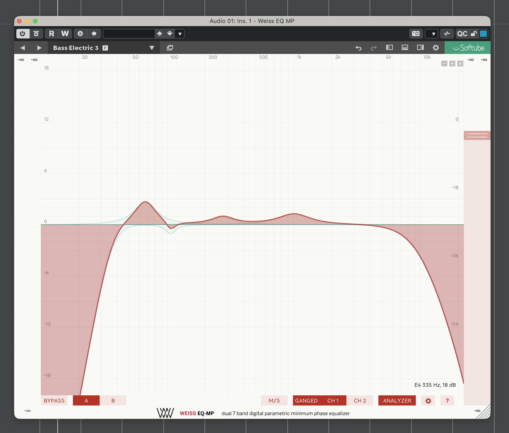Click the performance meter waveform icon
Viewport: 509px width, 433px height.
pos(447,34)
